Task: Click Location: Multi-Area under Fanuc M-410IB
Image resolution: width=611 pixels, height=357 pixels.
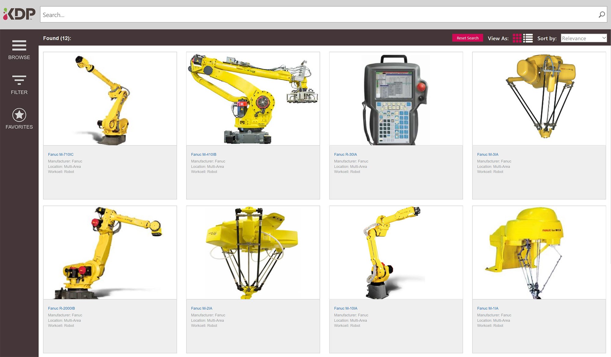Action: coord(207,166)
